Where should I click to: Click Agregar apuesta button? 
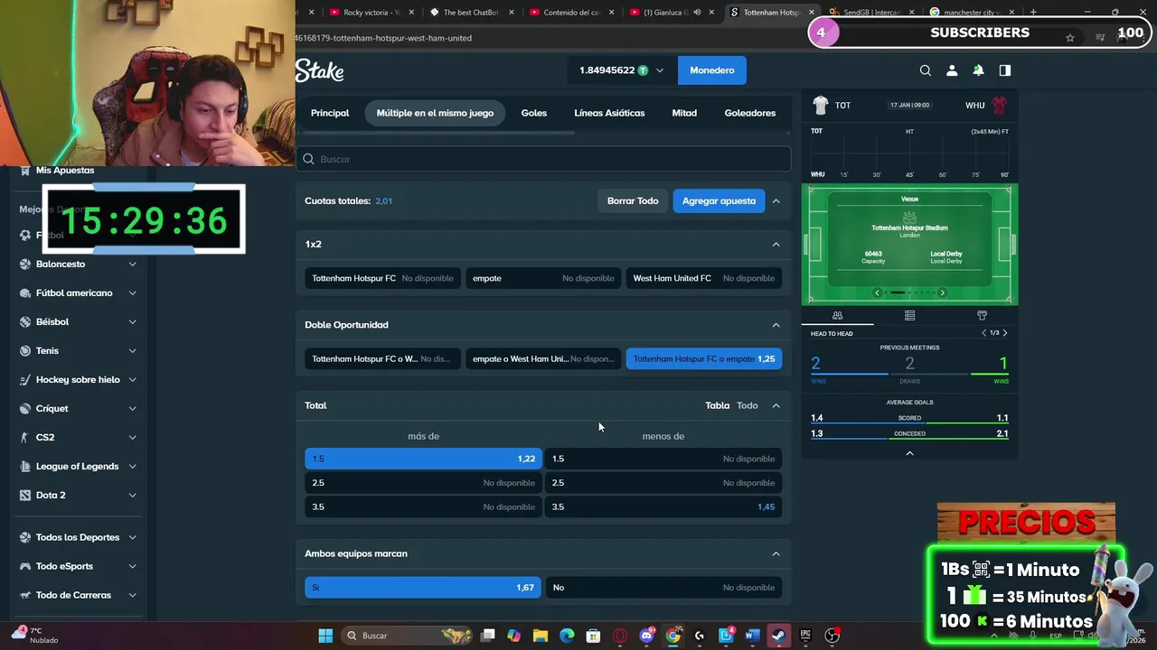[719, 201]
